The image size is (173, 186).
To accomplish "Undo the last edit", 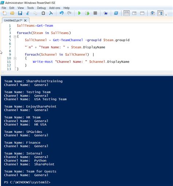I will click(62, 13).
